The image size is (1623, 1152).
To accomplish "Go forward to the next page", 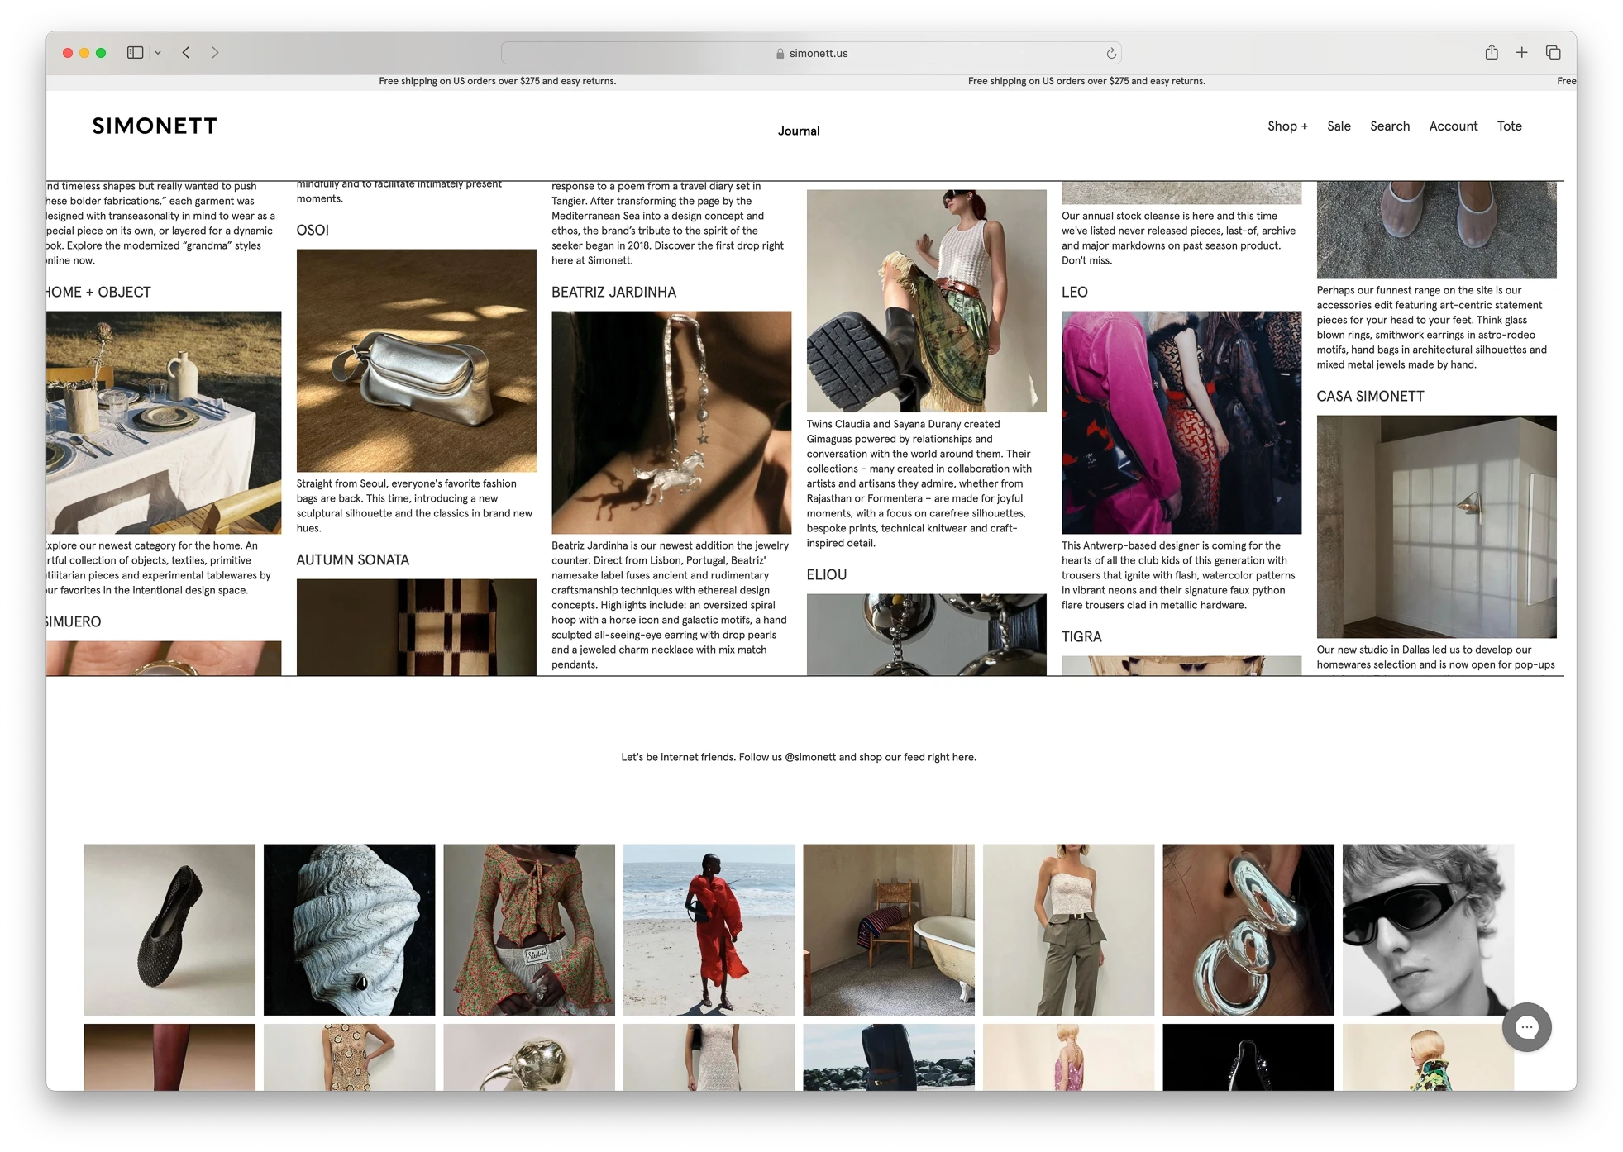I will point(215,53).
